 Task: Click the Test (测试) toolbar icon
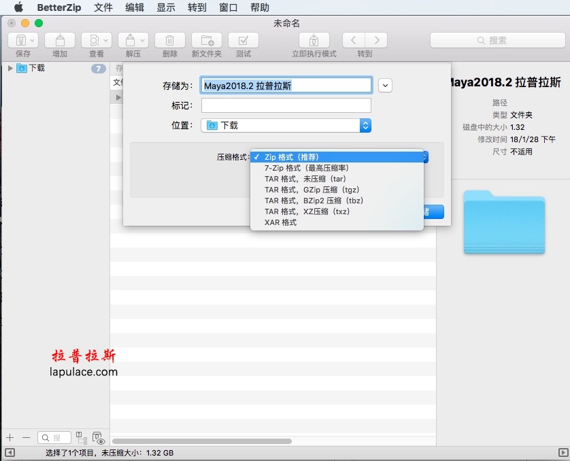(x=244, y=40)
